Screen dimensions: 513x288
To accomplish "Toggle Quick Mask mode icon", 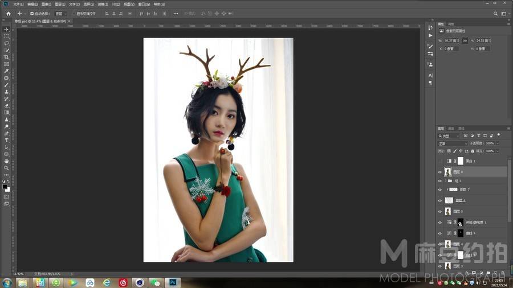I will [6, 196].
